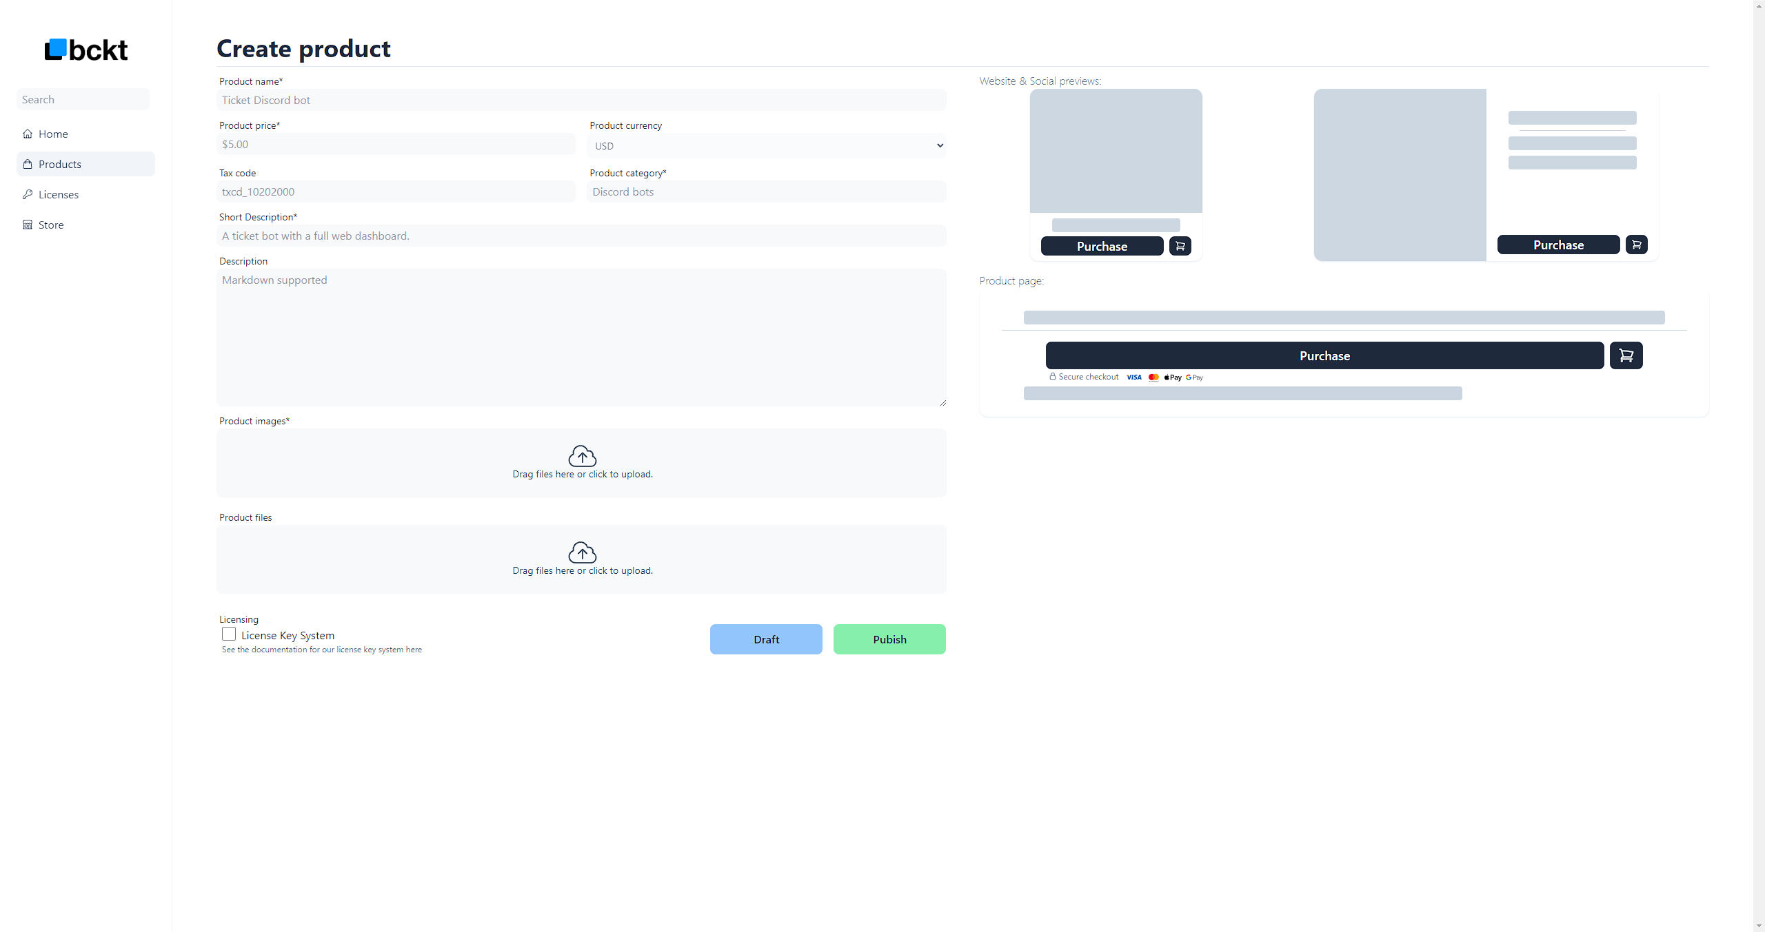Click the cloud upload icon under Product images
The width and height of the screenshot is (1765, 932).
pyautogui.click(x=582, y=455)
